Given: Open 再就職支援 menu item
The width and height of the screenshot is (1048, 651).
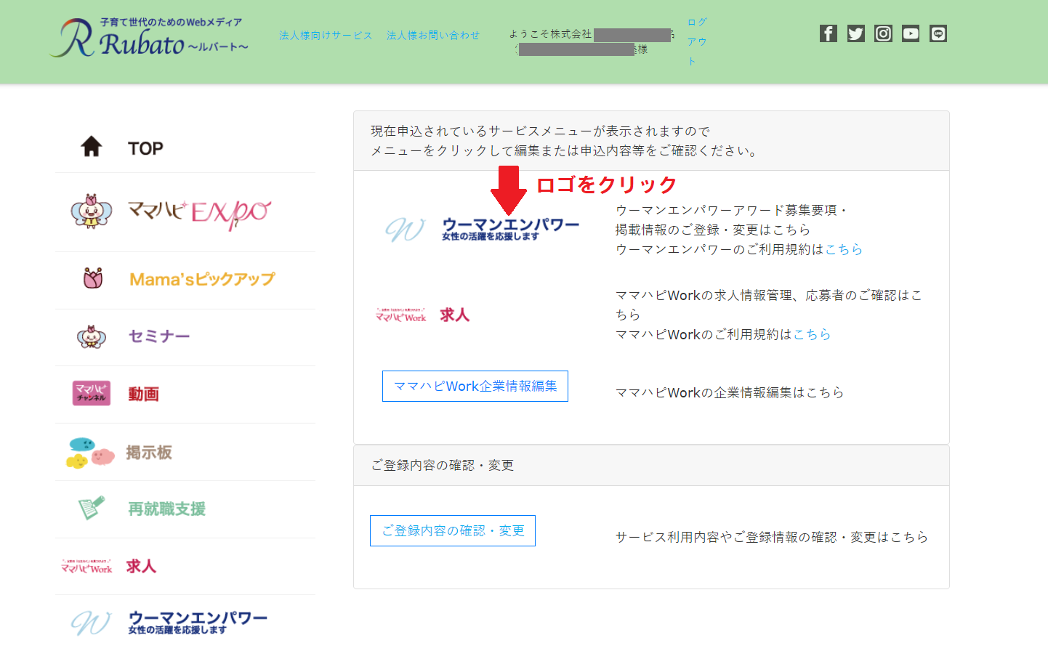Looking at the screenshot, I should pos(167,509).
